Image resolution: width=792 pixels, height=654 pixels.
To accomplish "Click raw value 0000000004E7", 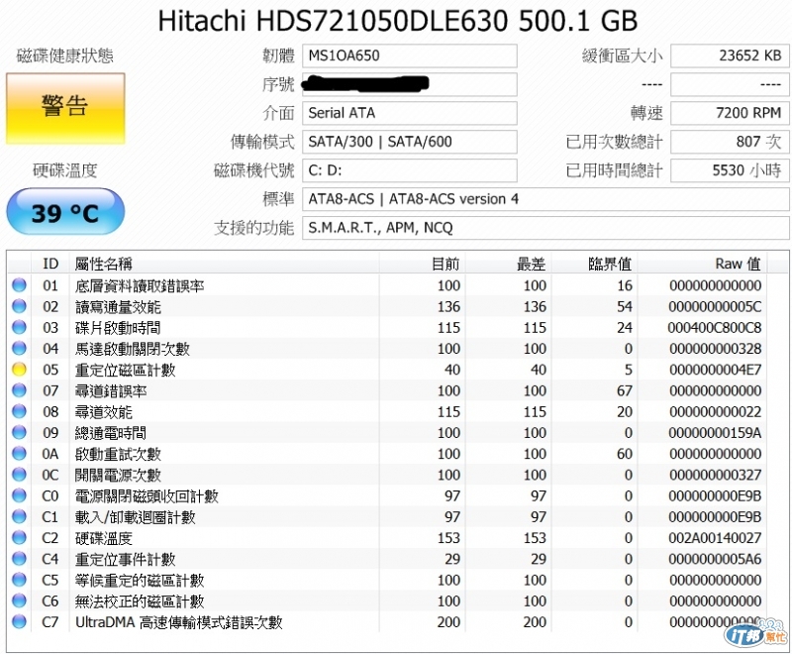I will [715, 370].
